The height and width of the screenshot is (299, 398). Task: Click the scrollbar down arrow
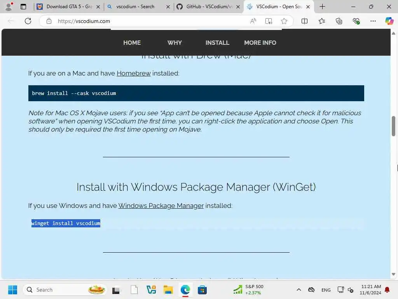[x=393, y=274]
